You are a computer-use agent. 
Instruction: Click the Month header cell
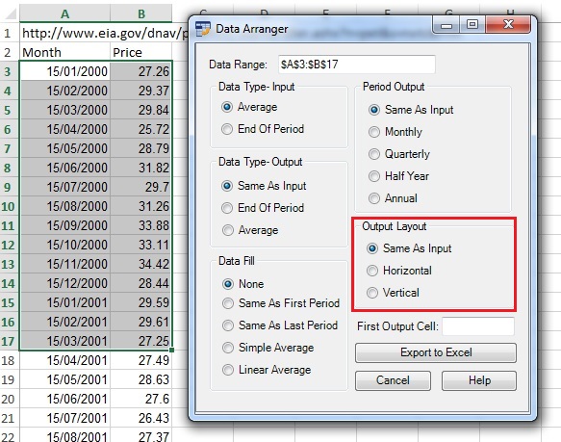pos(64,52)
